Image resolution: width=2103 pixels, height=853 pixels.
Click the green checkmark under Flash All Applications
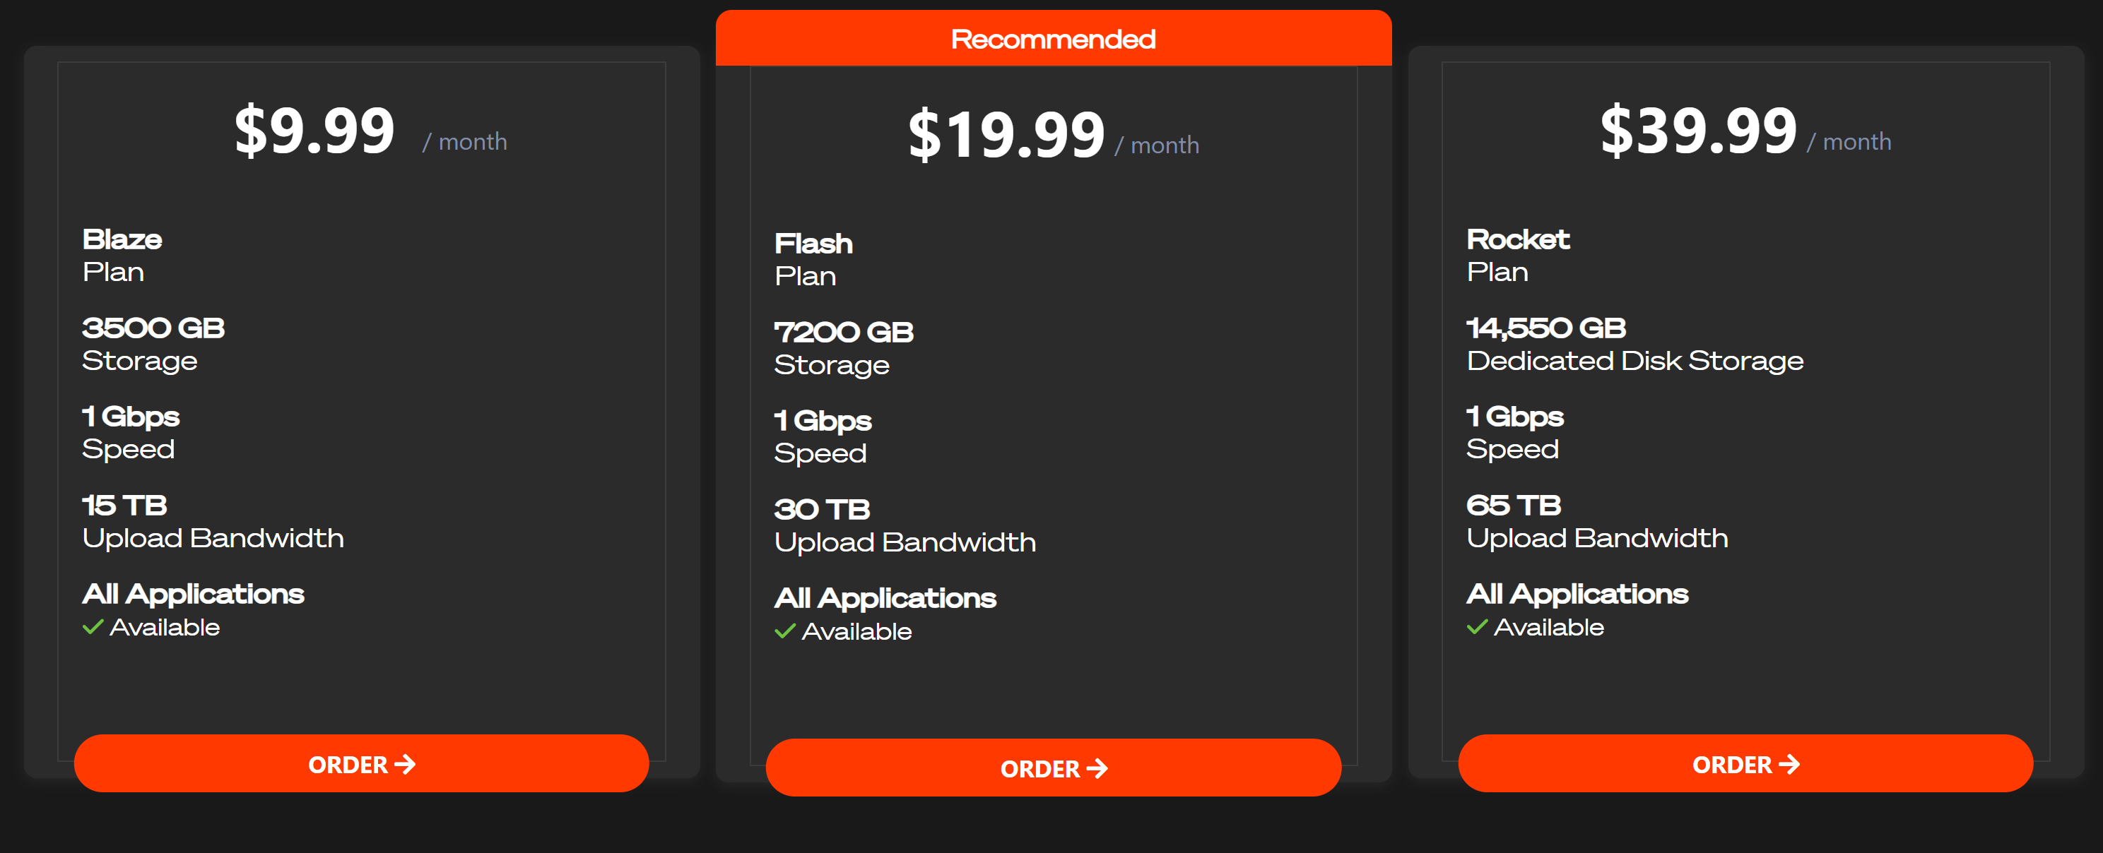click(784, 631)
